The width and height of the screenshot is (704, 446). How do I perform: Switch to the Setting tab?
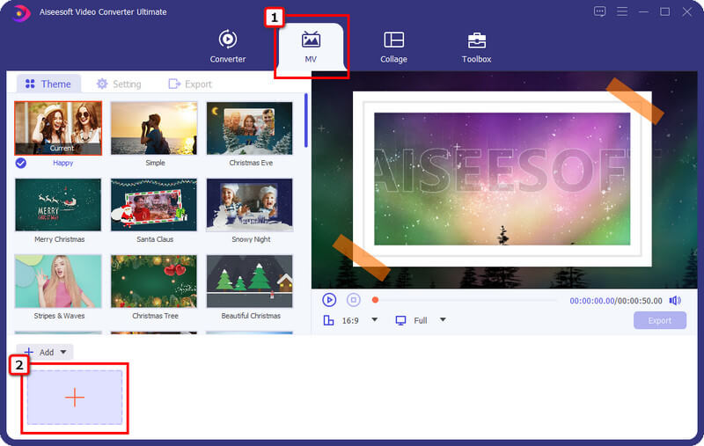coord(119,84)
